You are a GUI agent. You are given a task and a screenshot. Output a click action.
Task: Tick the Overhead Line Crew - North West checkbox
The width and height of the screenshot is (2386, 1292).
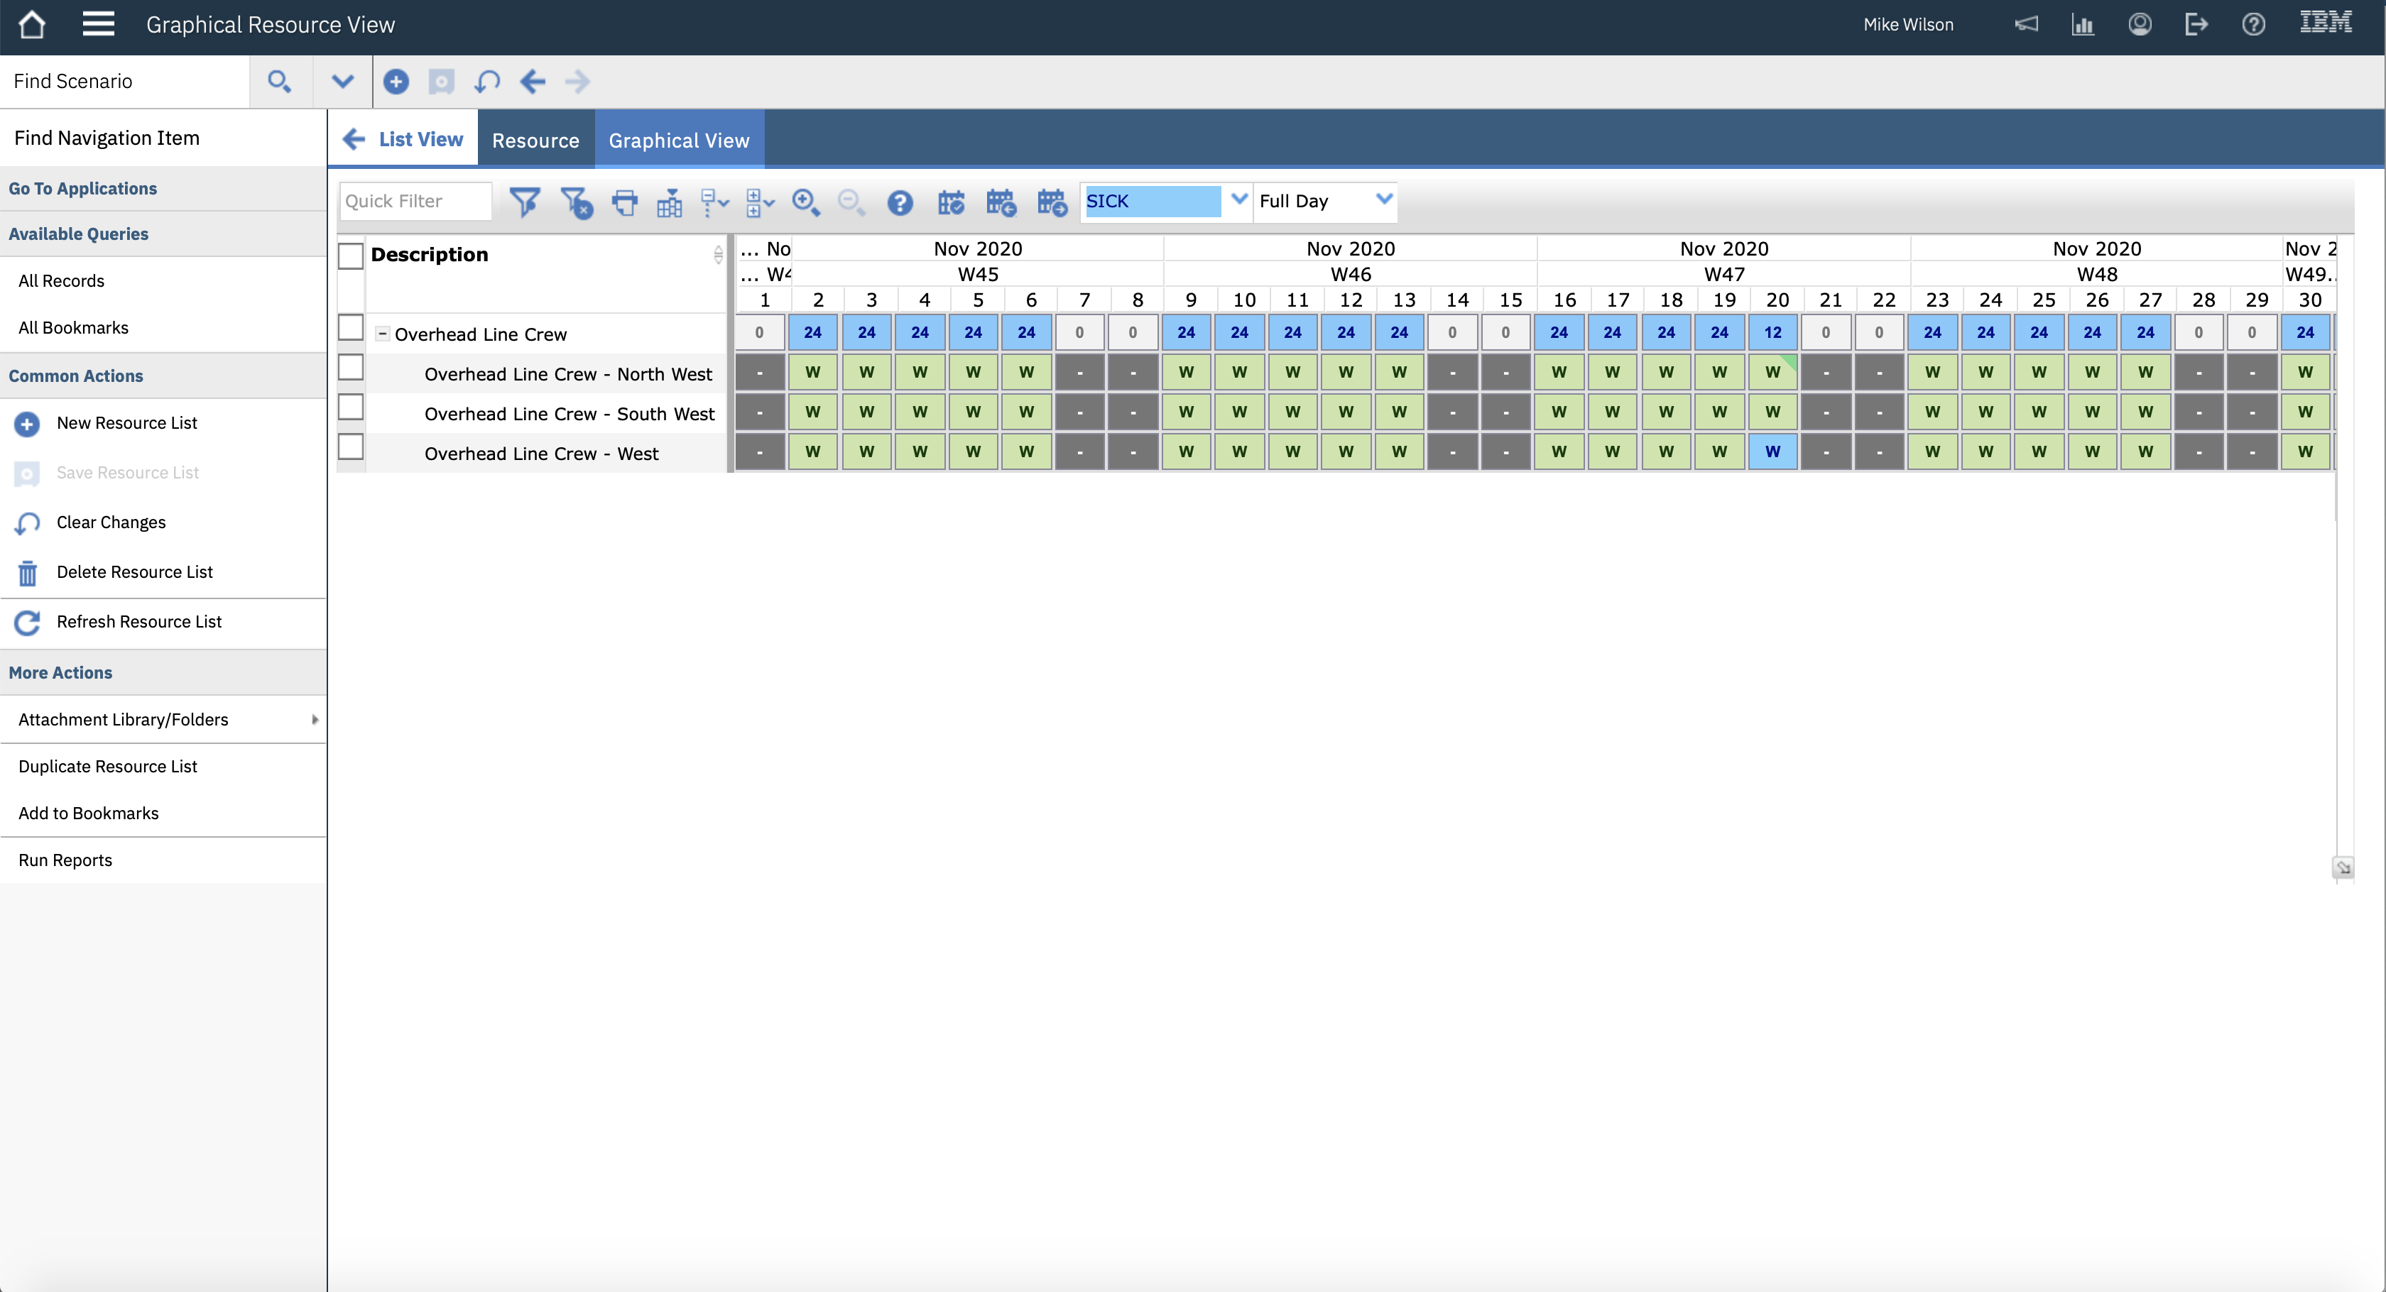pyautogui.click(x=350, y=368)
